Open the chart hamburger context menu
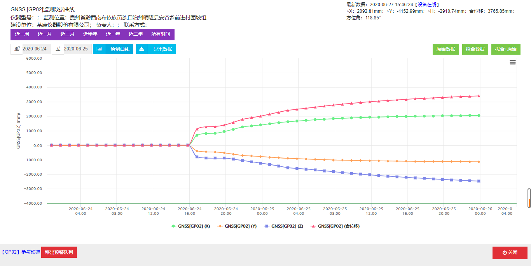Viewport: 531px width, 266px height. [x=513, y=62]
